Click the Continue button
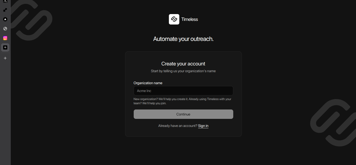Viewport: 356px width, 165px height. pyautogui.click(x=183, y=114)
